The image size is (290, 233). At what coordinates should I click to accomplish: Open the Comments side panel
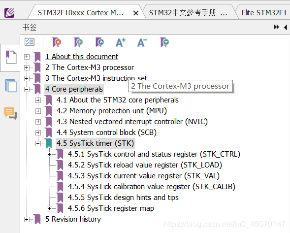coord(10,113)
